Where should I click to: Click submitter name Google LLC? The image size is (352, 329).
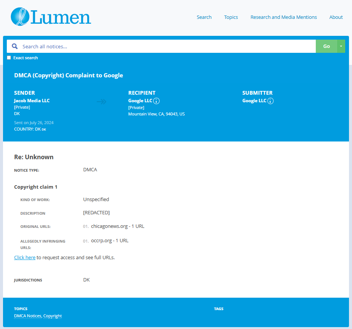coord(254,101)
